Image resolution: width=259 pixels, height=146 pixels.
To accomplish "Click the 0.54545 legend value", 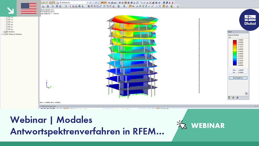I will click(x=240, y=51).
